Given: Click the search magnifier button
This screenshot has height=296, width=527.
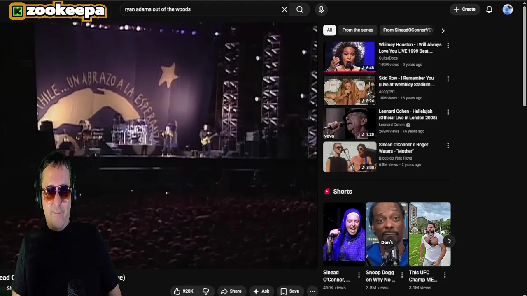Looking at the screenshot, I should (300, 9).
